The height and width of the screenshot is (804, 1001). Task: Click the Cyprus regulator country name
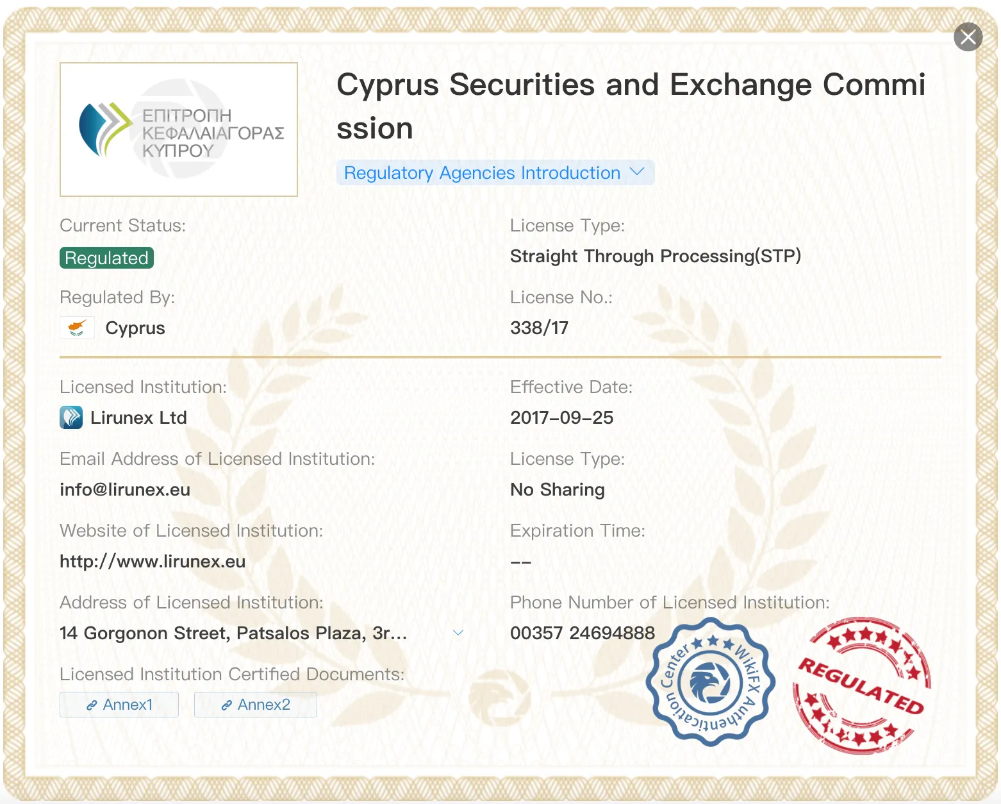pyautogui.click(x=135, y=328)
